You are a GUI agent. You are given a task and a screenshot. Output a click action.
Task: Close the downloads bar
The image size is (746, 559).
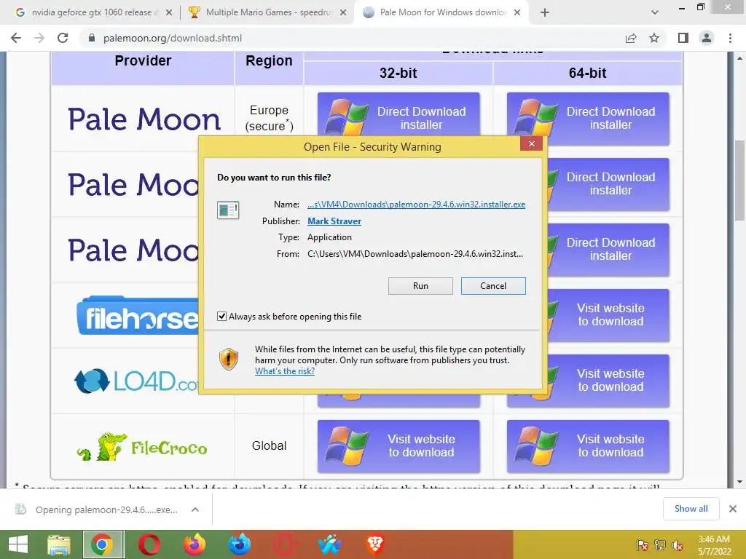733,509
